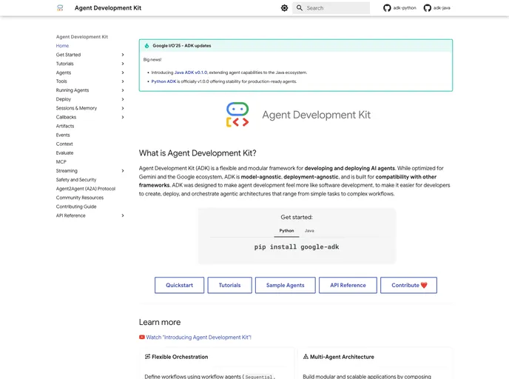This screenshot has width=509, height=379.
Task: Click the Learn more heading
Action: click(x=160, y=322)
